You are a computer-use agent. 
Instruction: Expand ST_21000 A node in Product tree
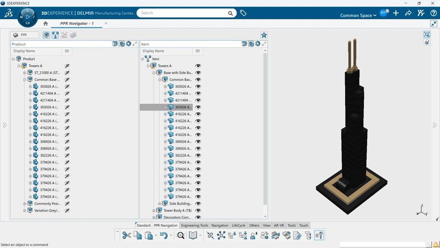click(25, 73)
